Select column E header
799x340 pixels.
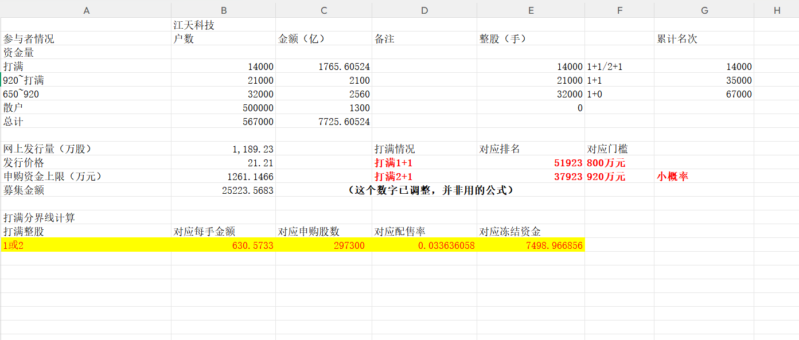[x=531, y=10]
